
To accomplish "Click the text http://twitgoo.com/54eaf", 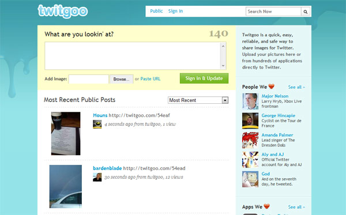I will pos(139,115).
